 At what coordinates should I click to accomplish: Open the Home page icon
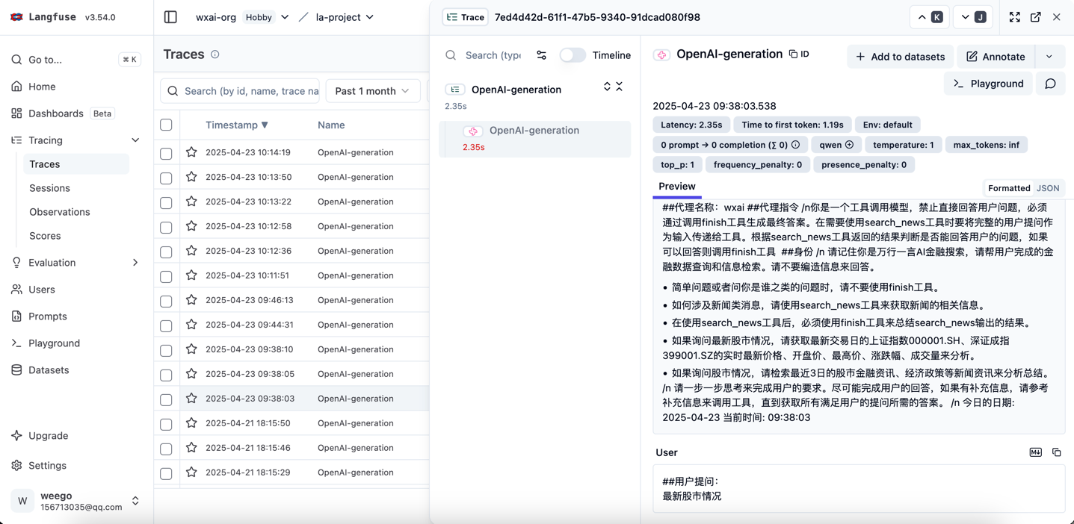pos(16,87)
